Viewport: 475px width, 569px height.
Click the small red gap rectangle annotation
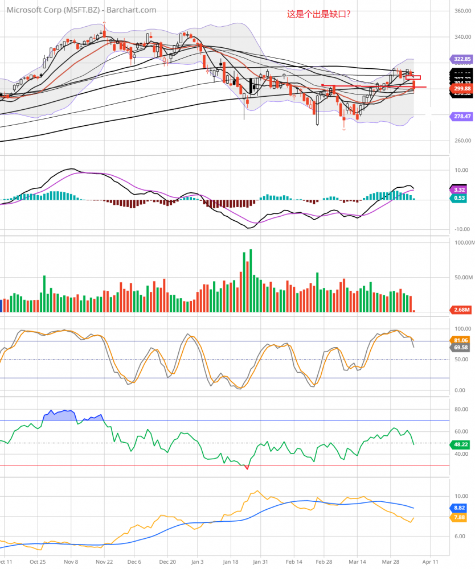413,77
